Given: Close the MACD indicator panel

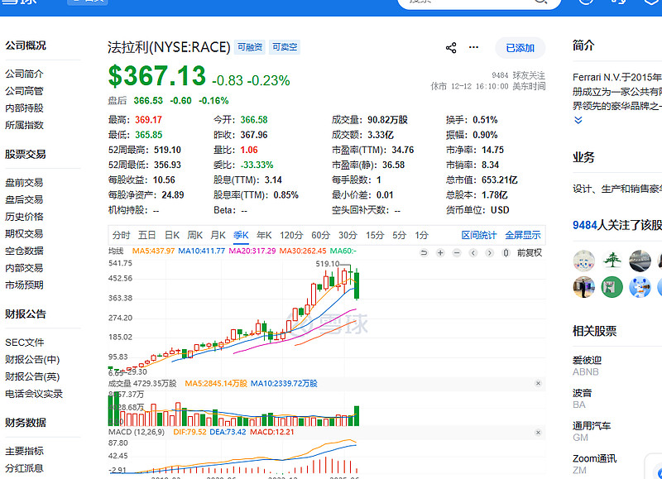Looking at the screenshot, I should coord(538,433).
